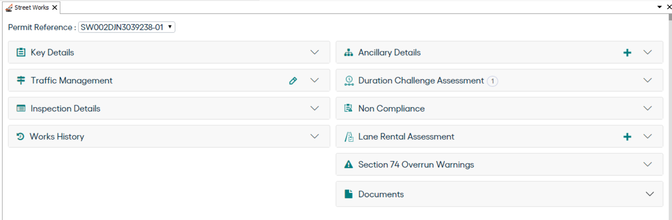Screen dimensions: 672x220
Task: Click the Duration Challenge Assessment count badge
Action: [492, 81]
